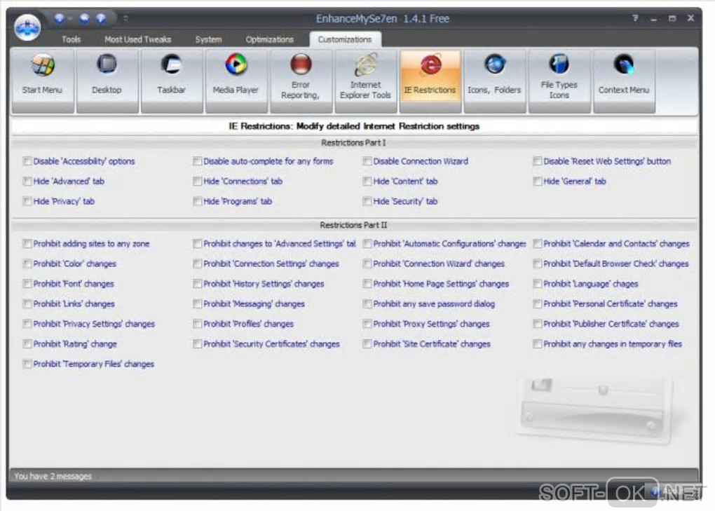Tick Prohibit 'Home Page Settings' changes
This screenshot has height=511, width=715.
click(x=367, y=283)
